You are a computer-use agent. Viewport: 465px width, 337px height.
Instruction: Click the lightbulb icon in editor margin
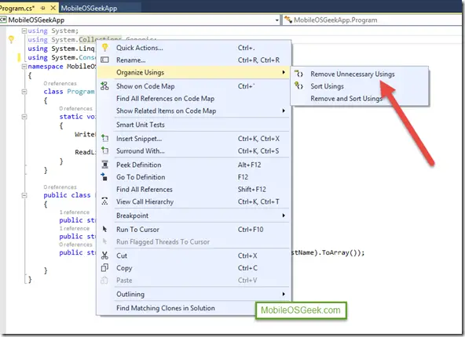pyautogui.click(x=11, y=39)
